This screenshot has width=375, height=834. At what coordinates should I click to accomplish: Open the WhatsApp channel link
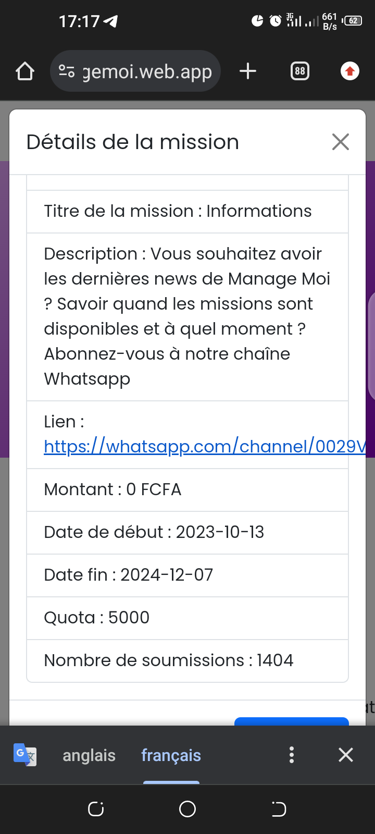point(204,447)
